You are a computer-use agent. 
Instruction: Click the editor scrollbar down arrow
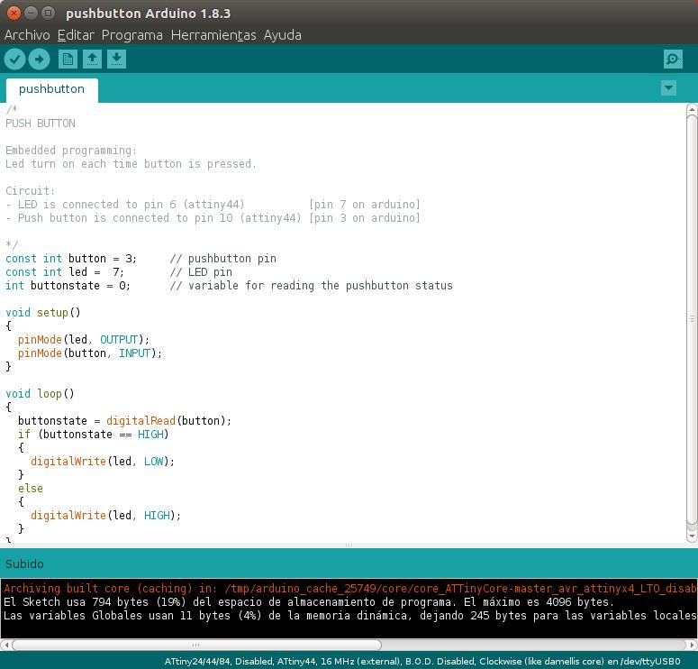tap(692, 536)
